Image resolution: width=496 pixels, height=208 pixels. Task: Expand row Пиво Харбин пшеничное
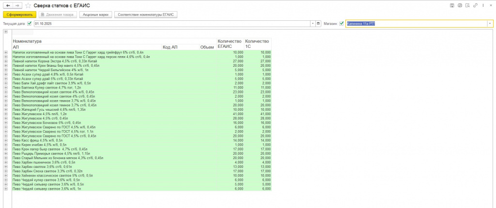click(x=6, y=162)
